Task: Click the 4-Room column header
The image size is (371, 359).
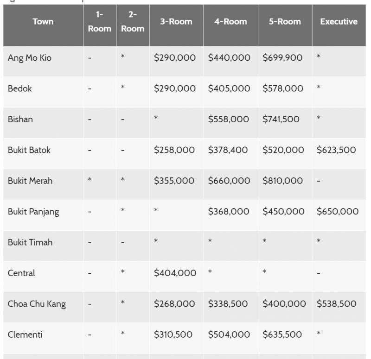Action: click(x=230, y=22)
